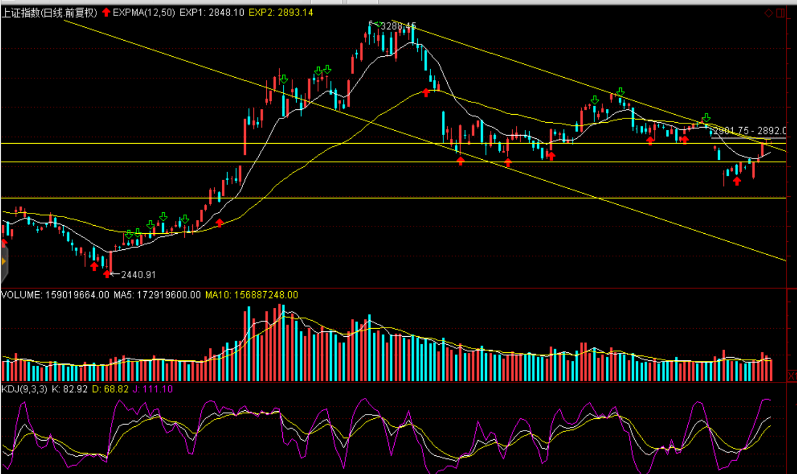Screen dimensions: 797x474
Task: Click the split-panel layout icon at top right
Action: [780, 13]
